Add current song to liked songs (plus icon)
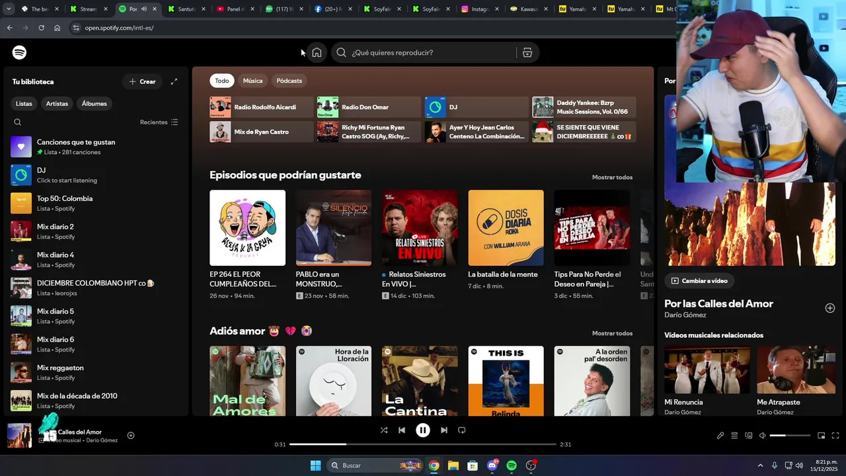This screenshot has width=846, height=476. click(x=131, y=435)
